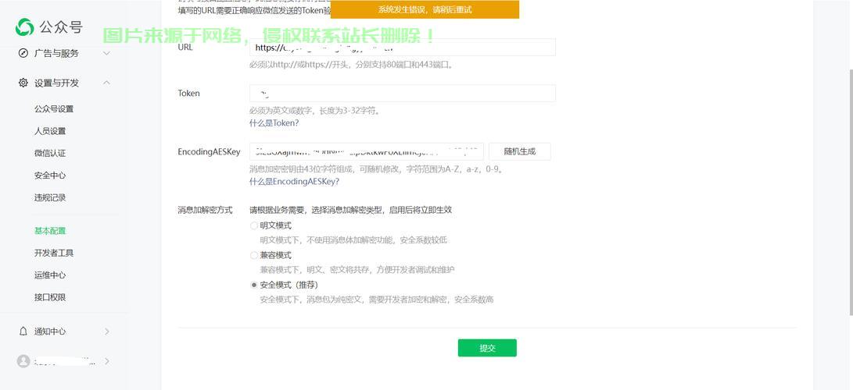
Task: Select 基本配置 menu item
Action: coord(50,231)
